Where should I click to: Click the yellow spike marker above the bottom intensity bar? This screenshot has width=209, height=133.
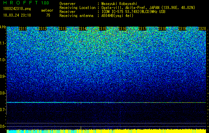(81, 128)
